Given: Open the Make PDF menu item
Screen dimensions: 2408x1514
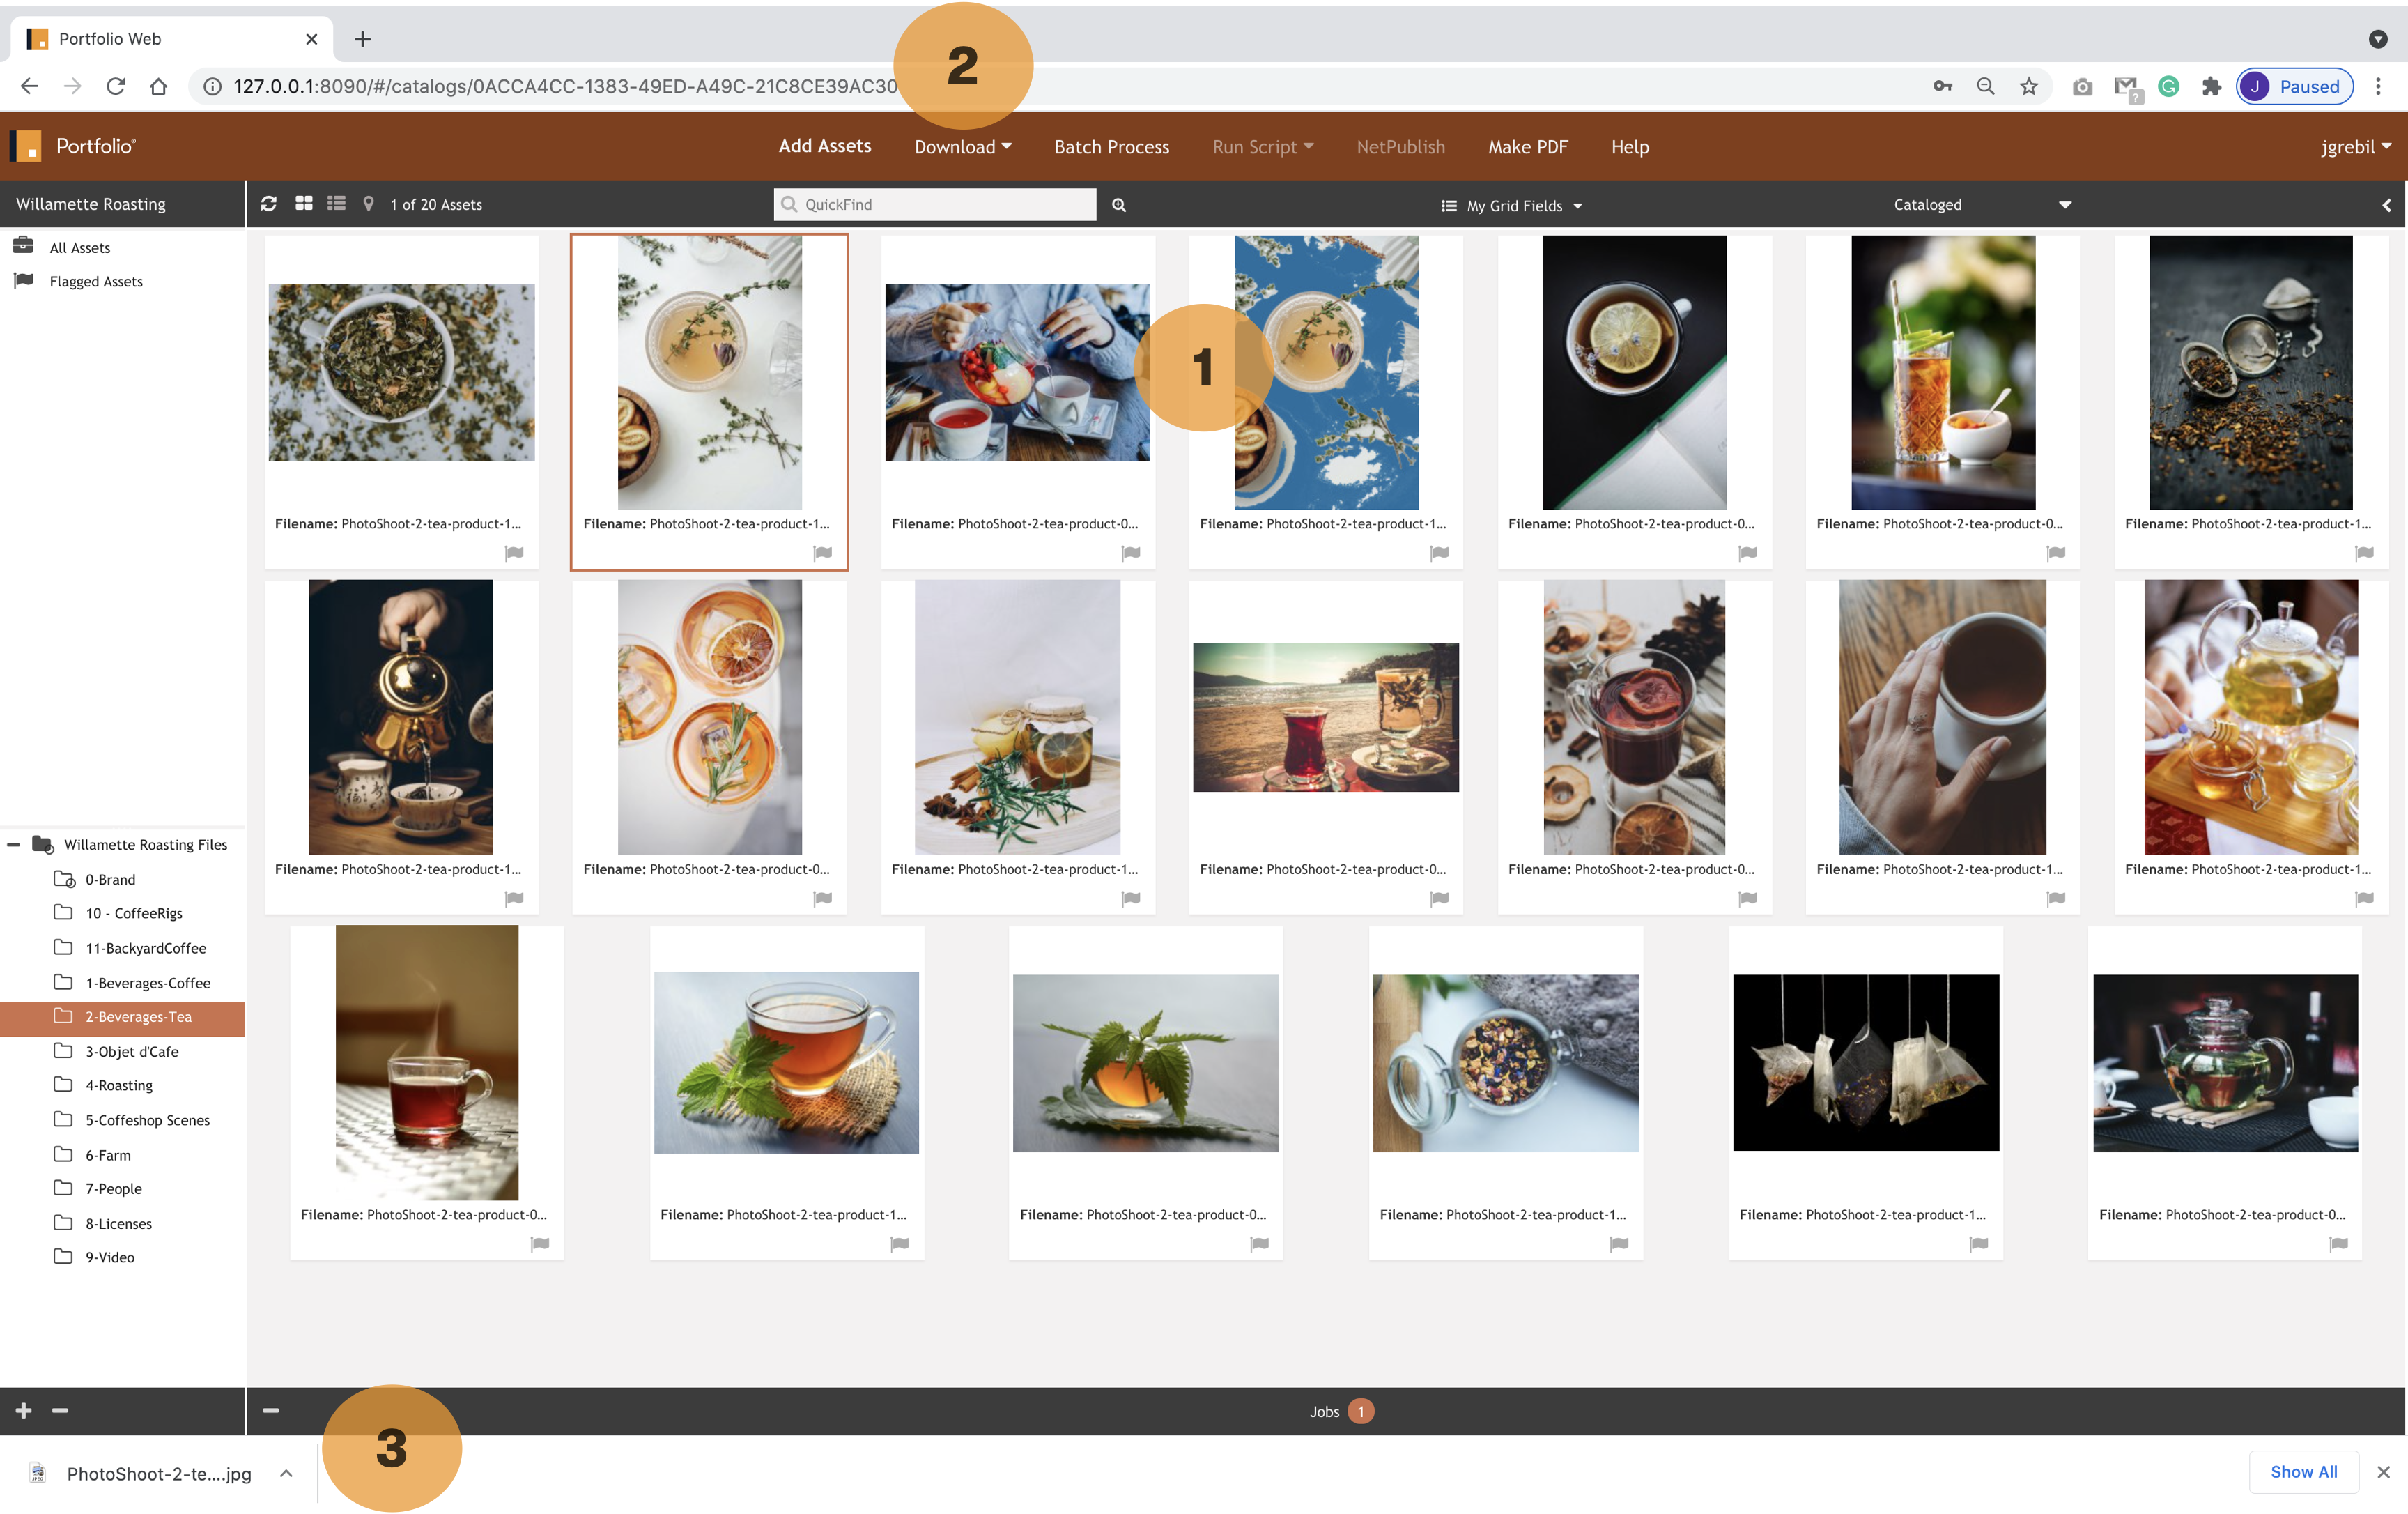Looking at the screenshot, I should pyautogui.click(x=1528, y=147).
